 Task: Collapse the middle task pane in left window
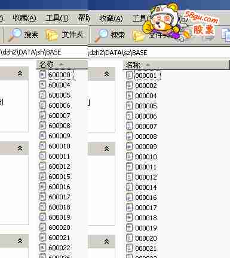pos(20,148)
